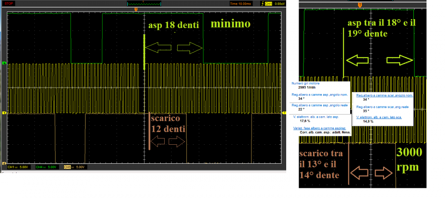Click the 0.00uV trigger level readout
This screenshot has height=198, width=445.
pos(279,4)
